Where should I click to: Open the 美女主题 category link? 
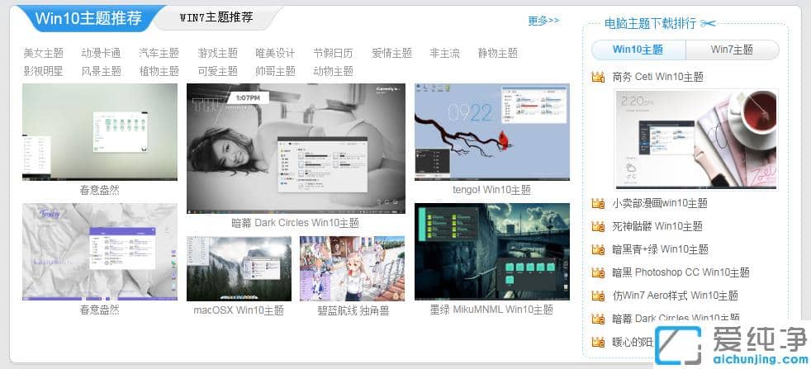[43, 53]
